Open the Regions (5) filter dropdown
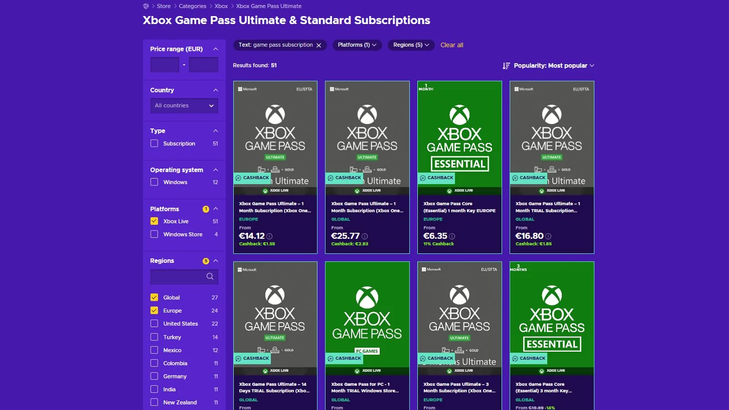Image resolution: width=729 pixels, height=410 pixels. [x=411, y=45]
